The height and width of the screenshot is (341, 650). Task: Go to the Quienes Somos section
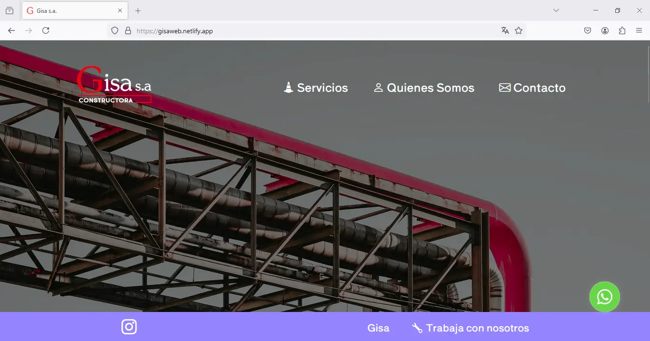(424, 88)
